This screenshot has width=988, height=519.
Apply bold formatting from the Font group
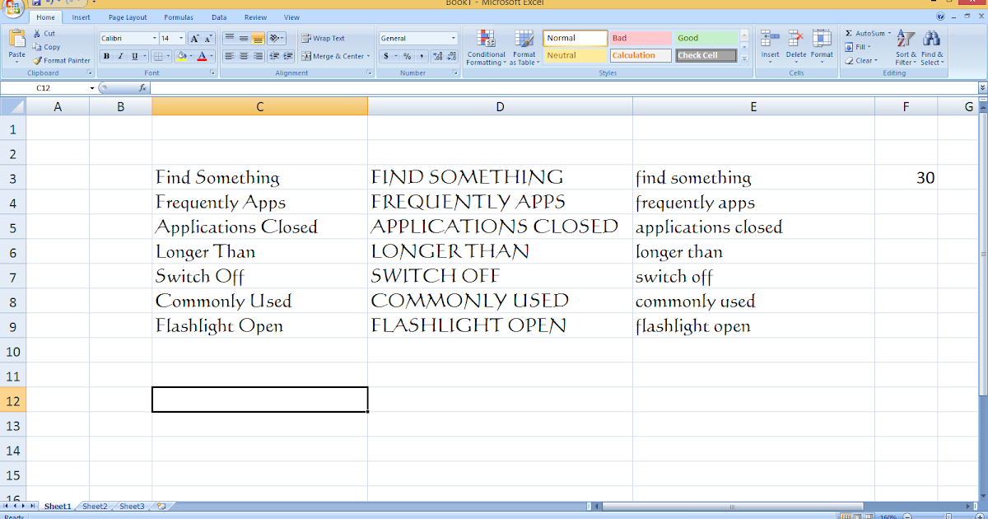click(105, 56)
